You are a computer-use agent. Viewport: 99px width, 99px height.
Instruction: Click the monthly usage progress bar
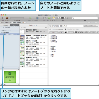click(x=17, y=18)
